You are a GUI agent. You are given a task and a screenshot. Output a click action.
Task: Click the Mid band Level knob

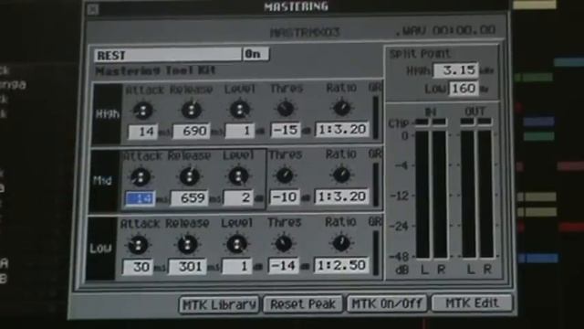238,176
